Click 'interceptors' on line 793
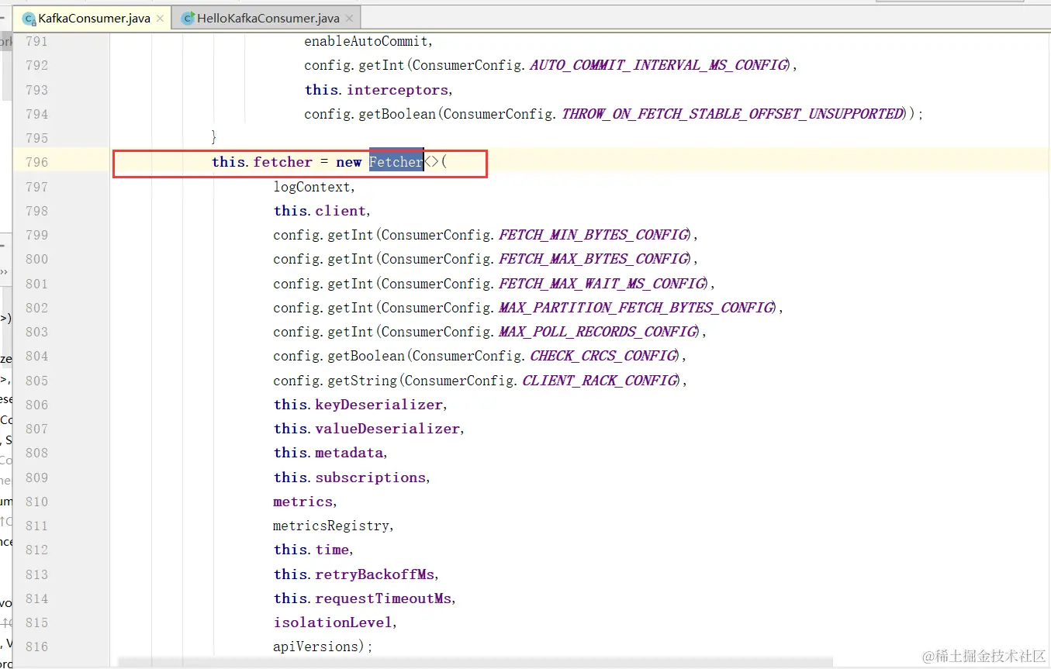The width and height of the screenshot is (1051, 669). tap(397, 89)
